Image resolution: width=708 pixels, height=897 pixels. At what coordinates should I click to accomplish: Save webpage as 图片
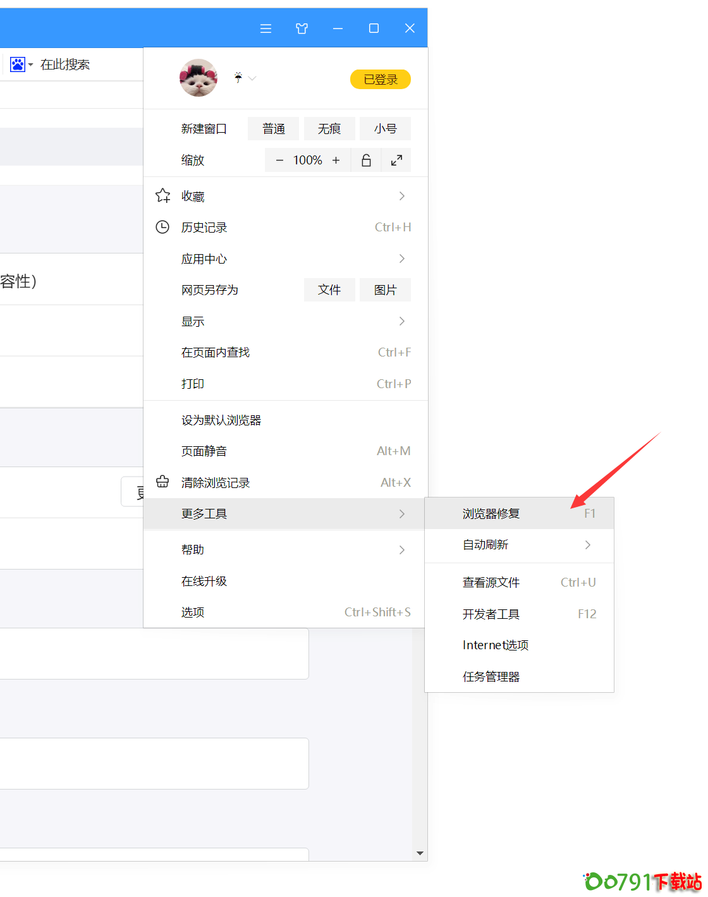385,290
